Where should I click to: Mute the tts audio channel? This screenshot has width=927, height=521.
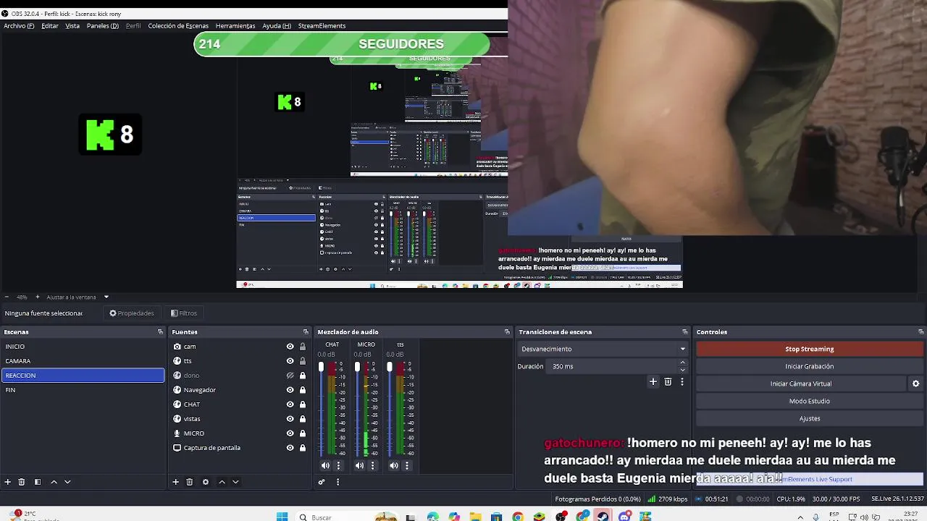(394, 465)
